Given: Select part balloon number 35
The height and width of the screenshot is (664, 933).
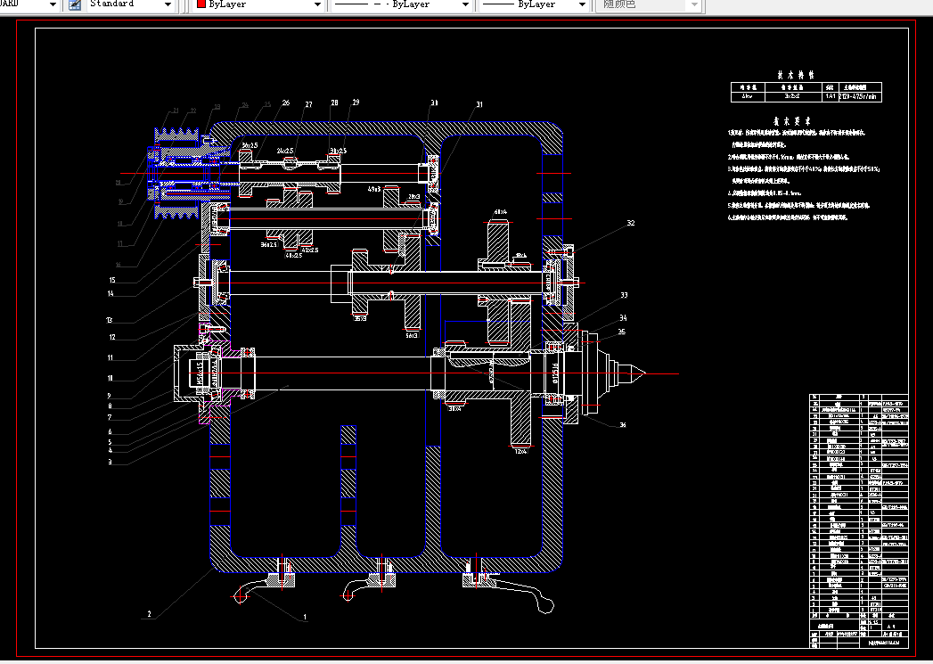Looking at the screenshot, I should pyautogui.click(x=621, y=332).
